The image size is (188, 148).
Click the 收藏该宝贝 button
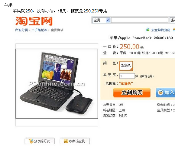click(x=75, y=141)
